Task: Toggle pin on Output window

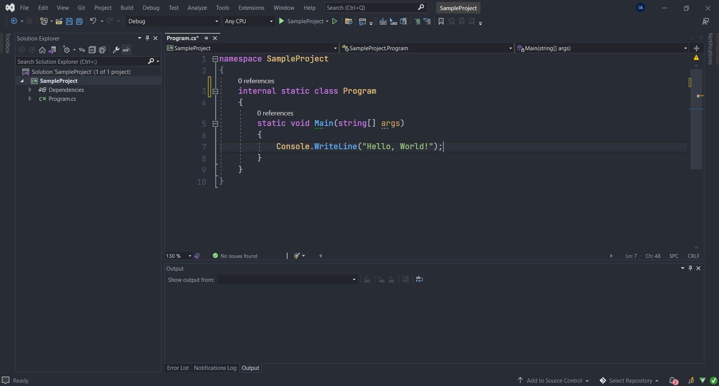Action: tap(690, 268)
